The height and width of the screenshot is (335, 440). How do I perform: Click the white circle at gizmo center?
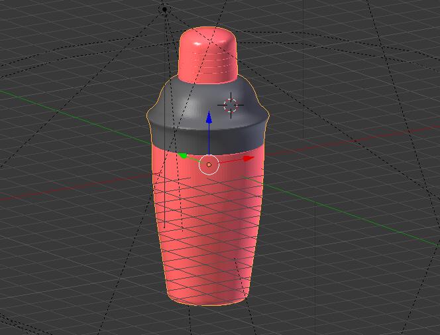(209, 165)
